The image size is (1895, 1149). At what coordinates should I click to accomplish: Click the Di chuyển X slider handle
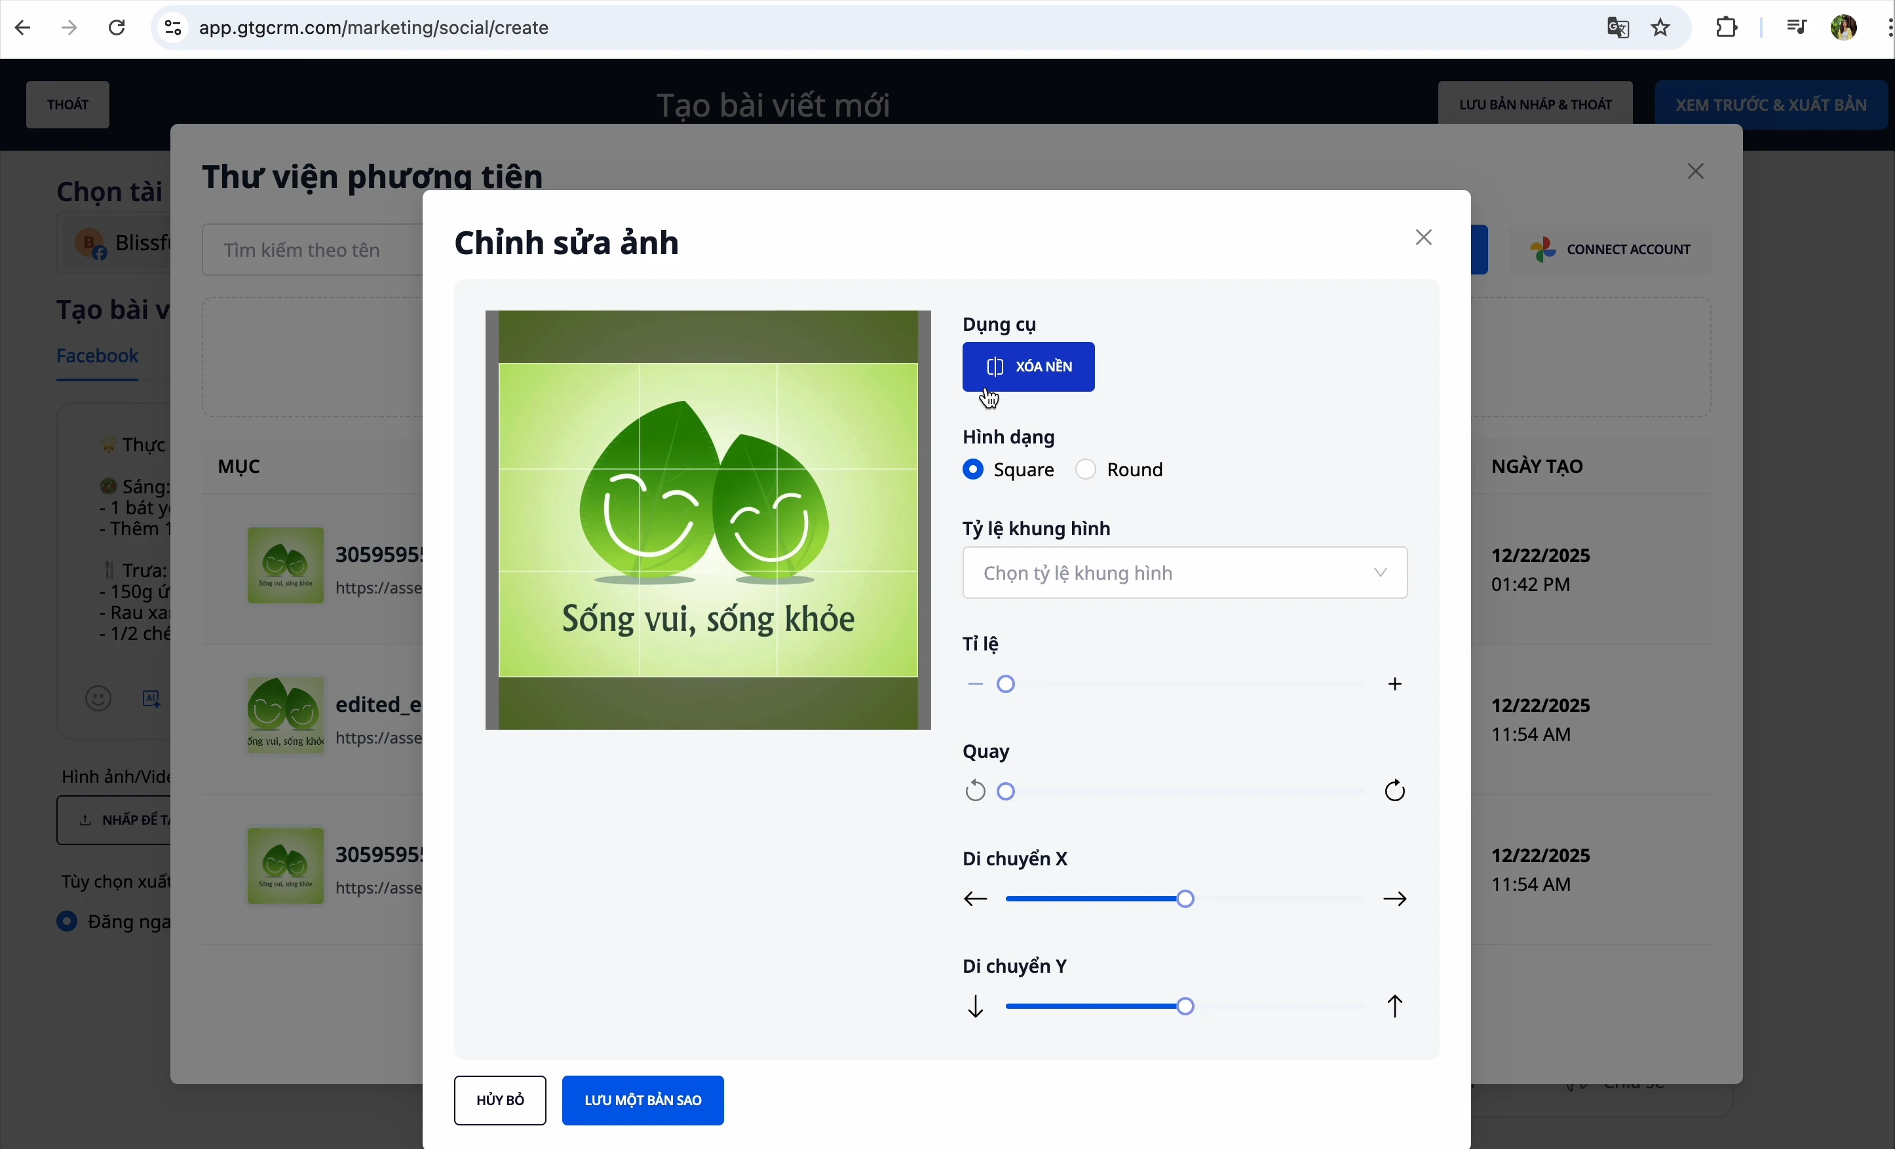[1186, 899]
